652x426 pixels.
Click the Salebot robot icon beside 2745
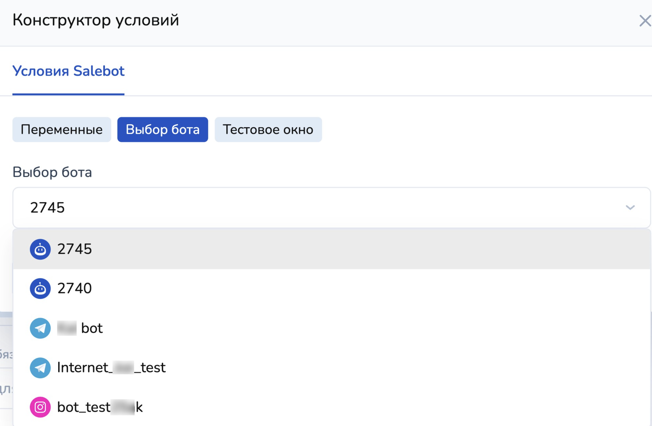pyautogui.click(x=40, y=249)
